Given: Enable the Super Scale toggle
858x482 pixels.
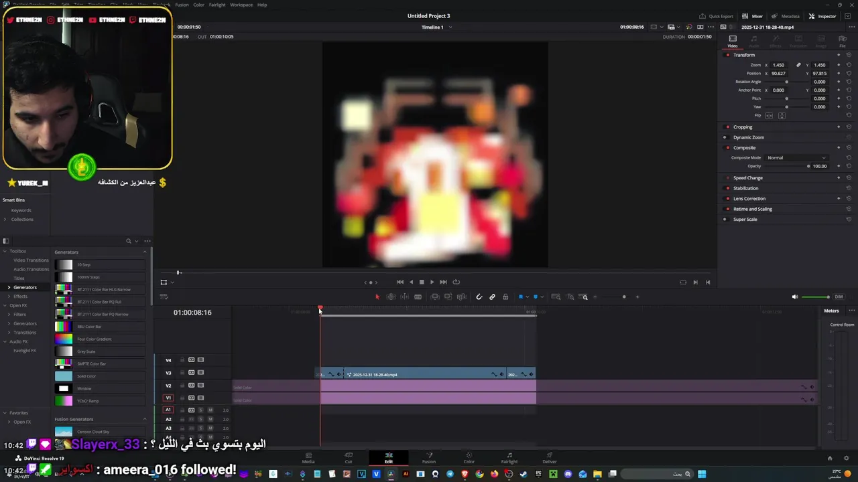Looking at the screenshot, I should (725, 219).
